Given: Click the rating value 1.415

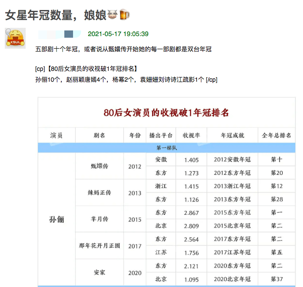Looking at the screenshot, I should pos(191,186).
